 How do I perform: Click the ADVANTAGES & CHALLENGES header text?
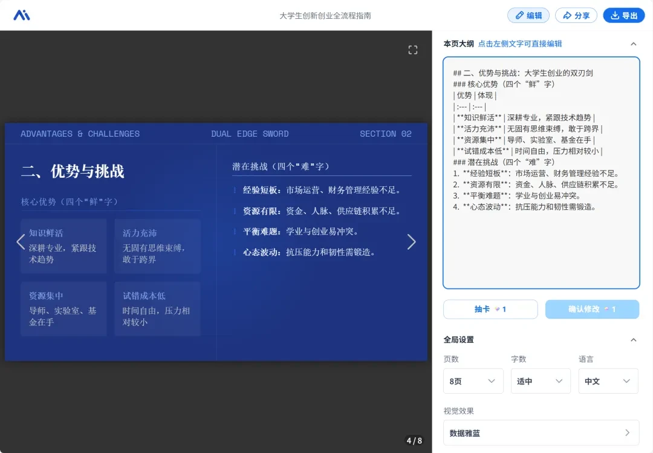coord(80,134)
